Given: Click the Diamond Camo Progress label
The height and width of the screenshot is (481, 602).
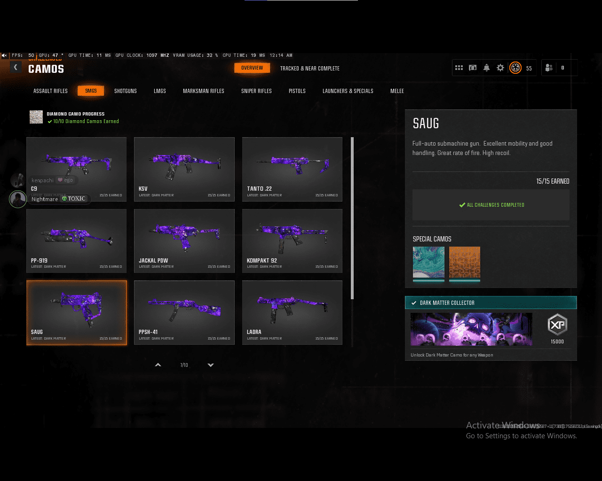Looking at the screenshot, I should (x=76, y=114).
